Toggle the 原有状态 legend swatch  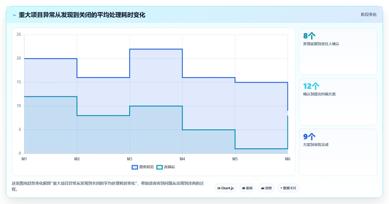click(x=135, y=167)
